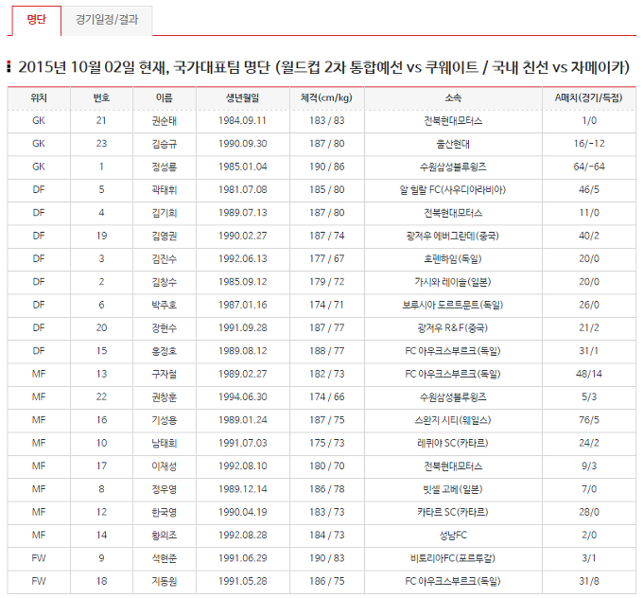The height and width of the screenshot is (598, 643).
Task: Select player name 장현수
Action: pos(164,328)
